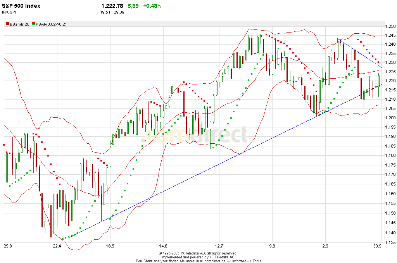The height and width of the screenshot is (263, 397).
Task: Click the y-axis value 1.210
Action: 390,99
